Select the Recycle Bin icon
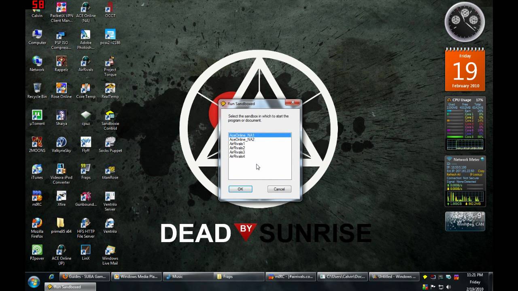Screen dimensions: 518x291 (x=37, y=91)
